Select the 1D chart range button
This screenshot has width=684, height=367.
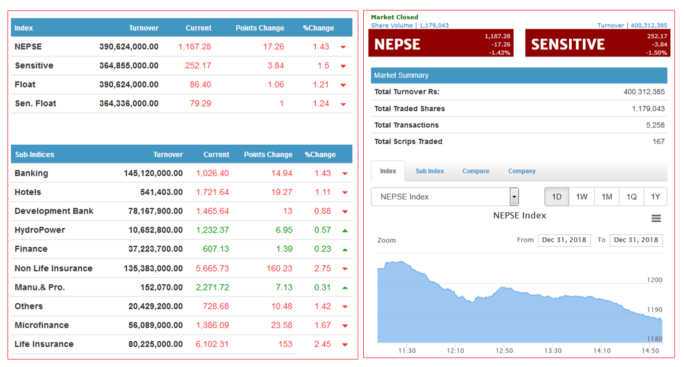(557, 197)
